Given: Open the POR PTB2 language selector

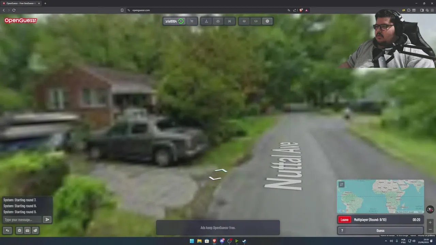Looking at the screenshot, I should pos(403,241).
